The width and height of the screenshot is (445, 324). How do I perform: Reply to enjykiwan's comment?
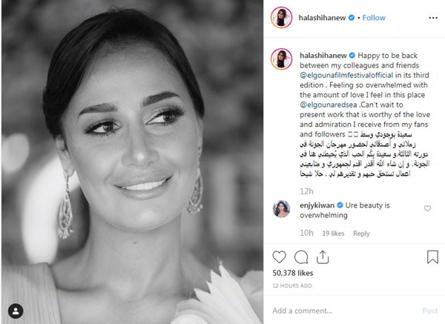361,234
